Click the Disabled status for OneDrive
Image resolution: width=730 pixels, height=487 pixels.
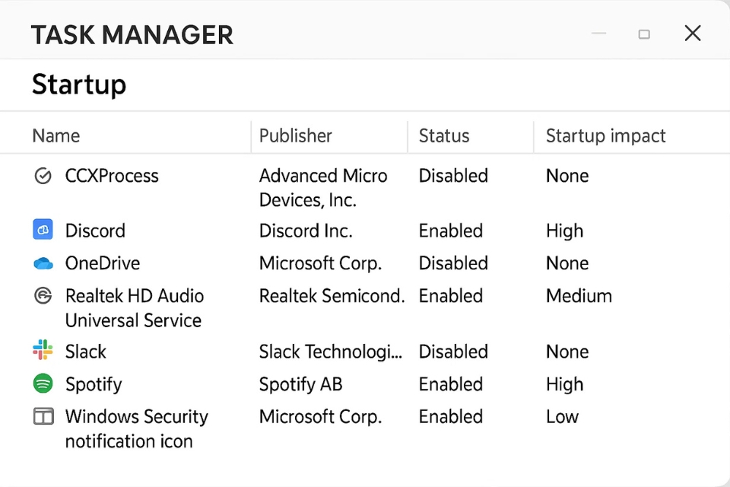tap(453, 263)
